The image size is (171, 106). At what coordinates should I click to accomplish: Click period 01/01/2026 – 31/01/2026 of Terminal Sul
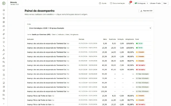click(x=88, y=44)
